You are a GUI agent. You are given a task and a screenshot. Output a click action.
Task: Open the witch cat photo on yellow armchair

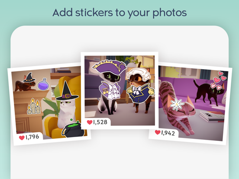tap(49, 103)
